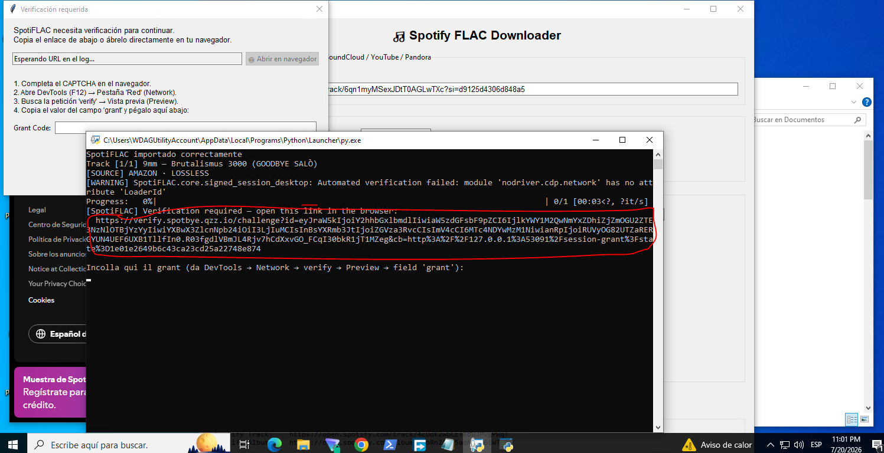Close the Verificación requerida dialog
This screenshot has height=453, width=884.
click(319, 9)
